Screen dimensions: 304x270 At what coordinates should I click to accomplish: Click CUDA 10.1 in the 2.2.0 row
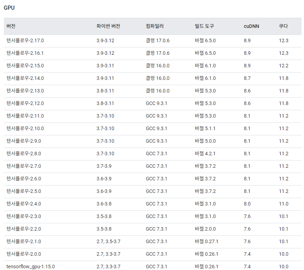point(283,229)
